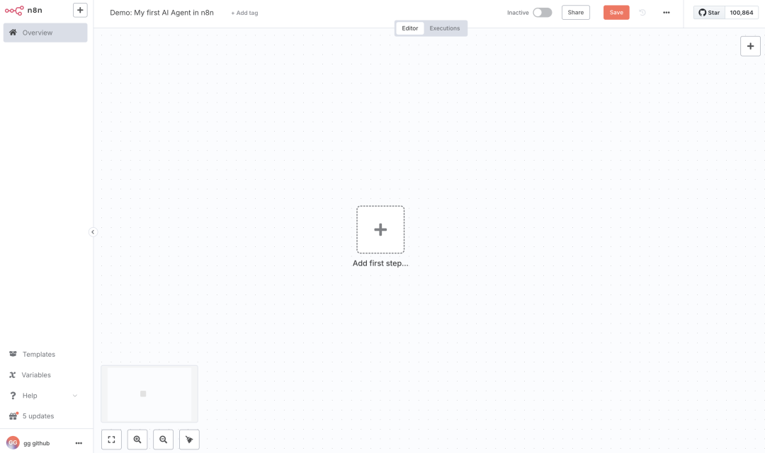Toggle the workflow Inactive switch
Viewport: 765px width, 453px height.
click(x=542, y=13)
